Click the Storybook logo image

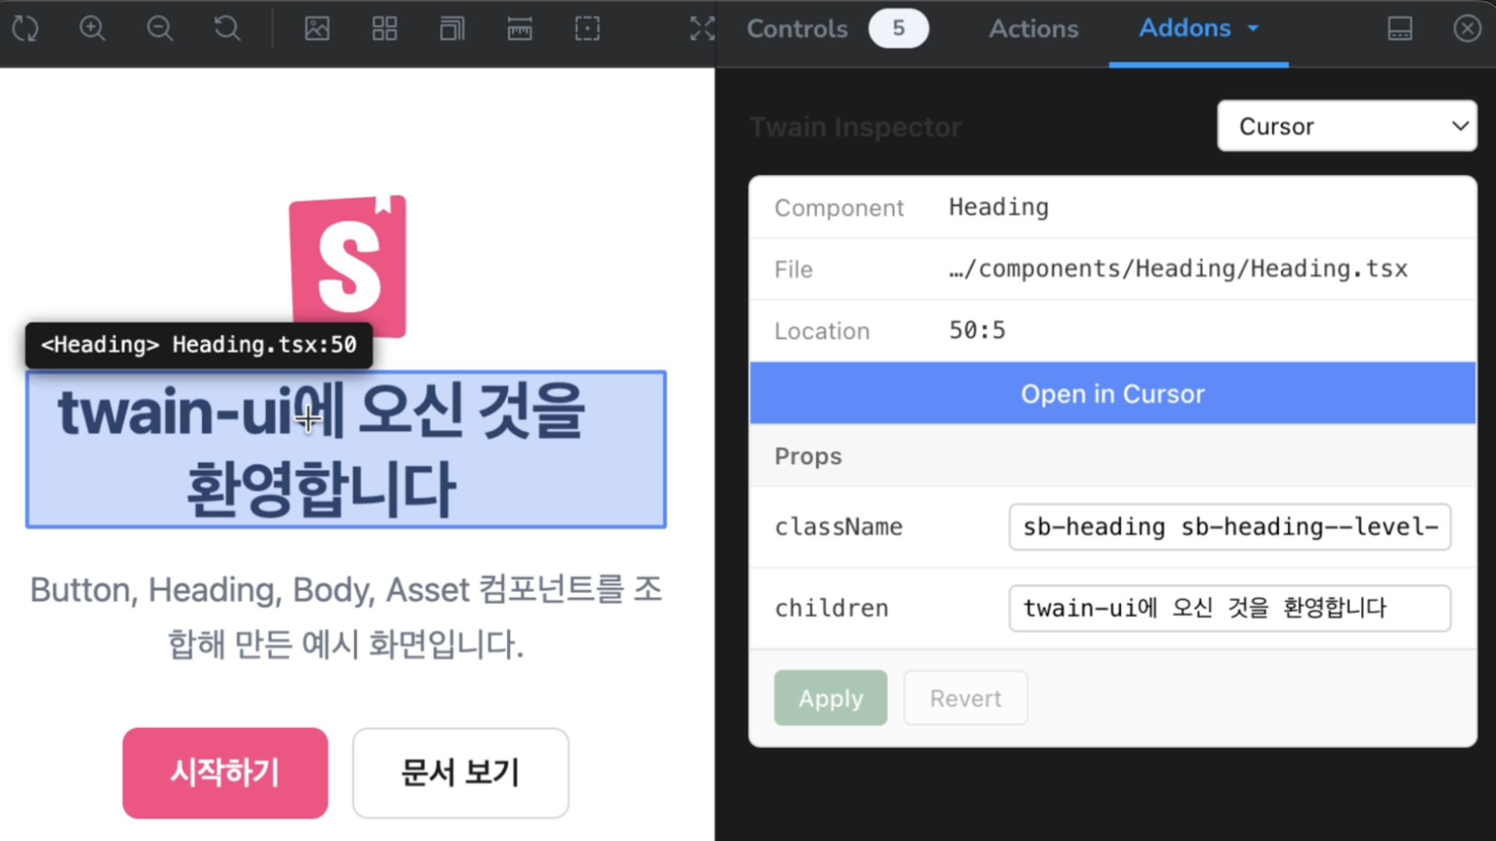348,265
